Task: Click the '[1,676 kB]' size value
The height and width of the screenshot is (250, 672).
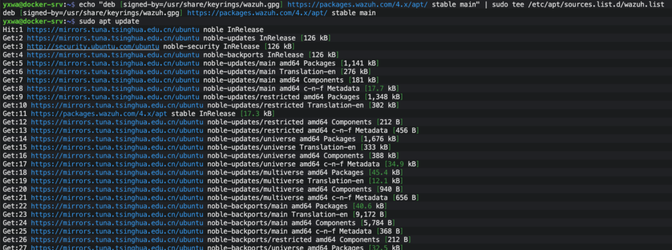Action: pos(379,139)
